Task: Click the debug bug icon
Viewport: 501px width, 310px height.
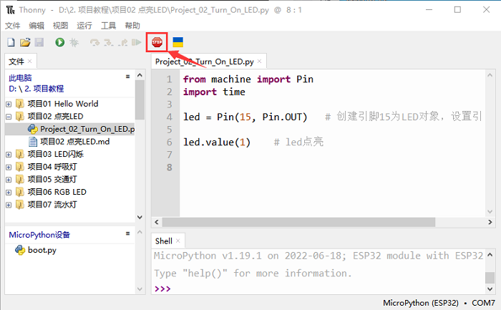Action: click(74, 43)
